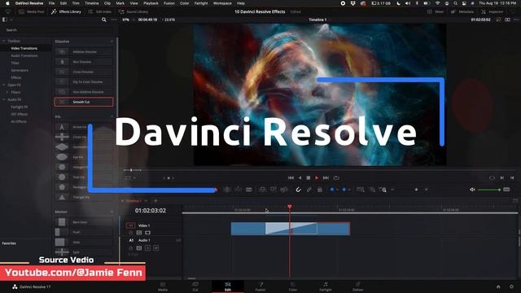Solo the Audio 1 track
Image resolution: width=521 pixels, height=293 pixels.
[148, 247]
